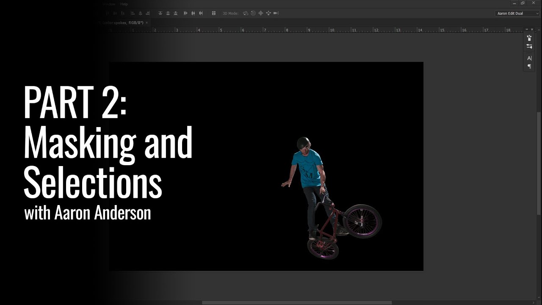Open the Character panel icon

pos(529,58)
